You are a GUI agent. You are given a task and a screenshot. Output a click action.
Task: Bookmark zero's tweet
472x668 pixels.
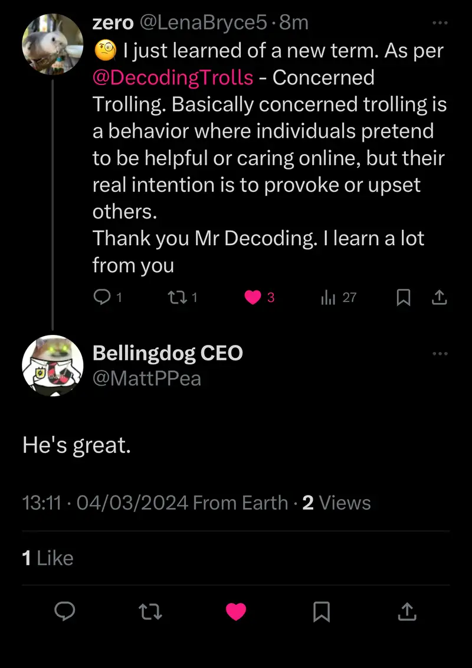pos(403,298)
